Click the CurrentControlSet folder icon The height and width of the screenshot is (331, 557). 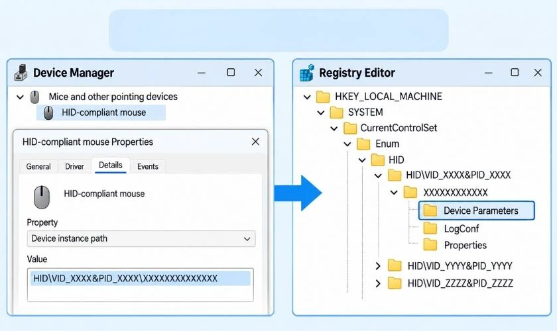pos(350,128)
